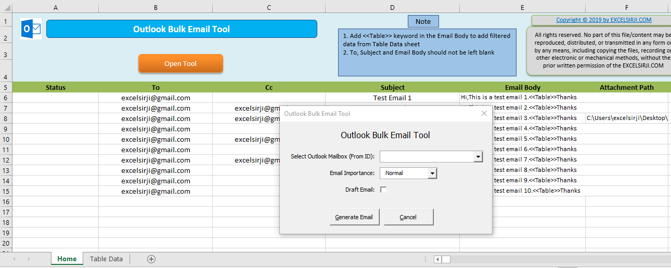Select row 6 header
The image size is (671, 268).
(x=6, y=98)
